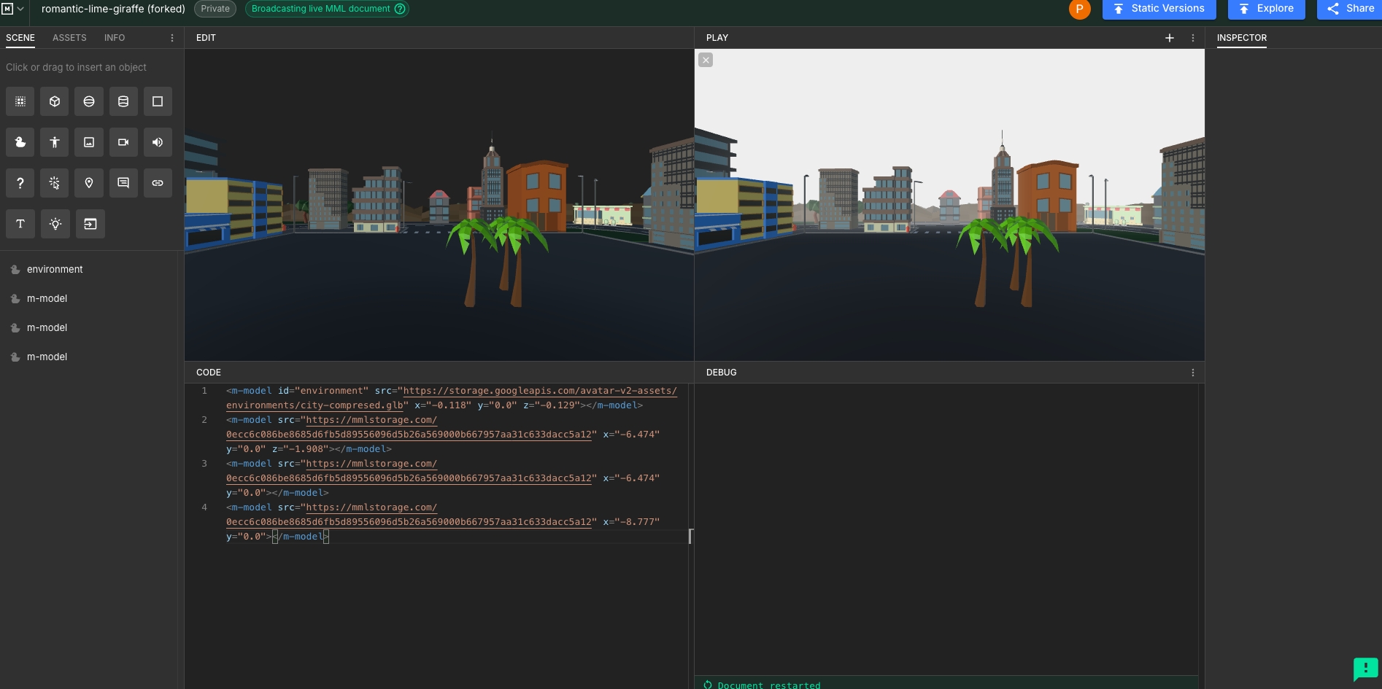Insert a character object
Viewport: 1382px width, 689px height.
click(55, 142)
